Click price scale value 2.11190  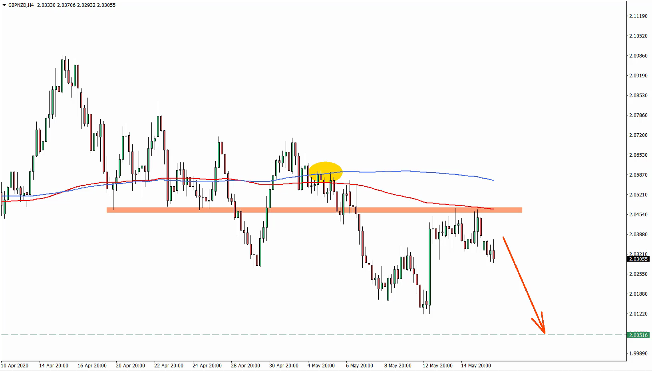point(638,16)
